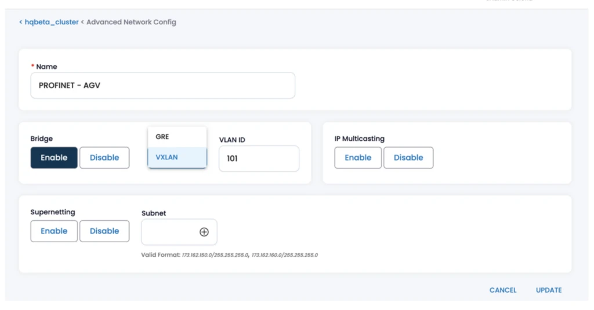Enable Supernetting
The image size is (594, 310).
[54, 231]
